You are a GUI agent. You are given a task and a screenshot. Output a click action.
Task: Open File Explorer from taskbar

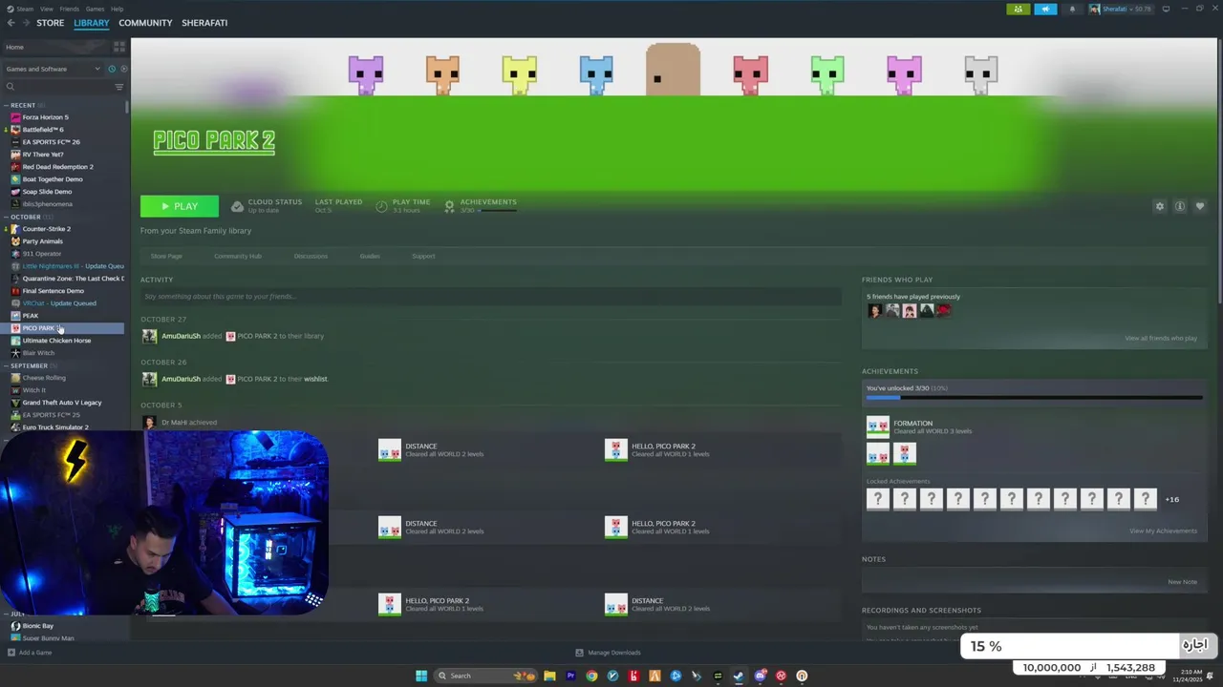point(549,676)
